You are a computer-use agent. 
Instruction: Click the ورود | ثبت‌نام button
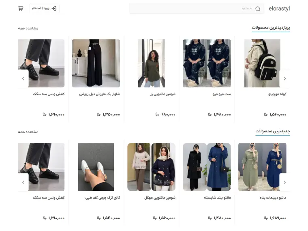pos(44,8)
